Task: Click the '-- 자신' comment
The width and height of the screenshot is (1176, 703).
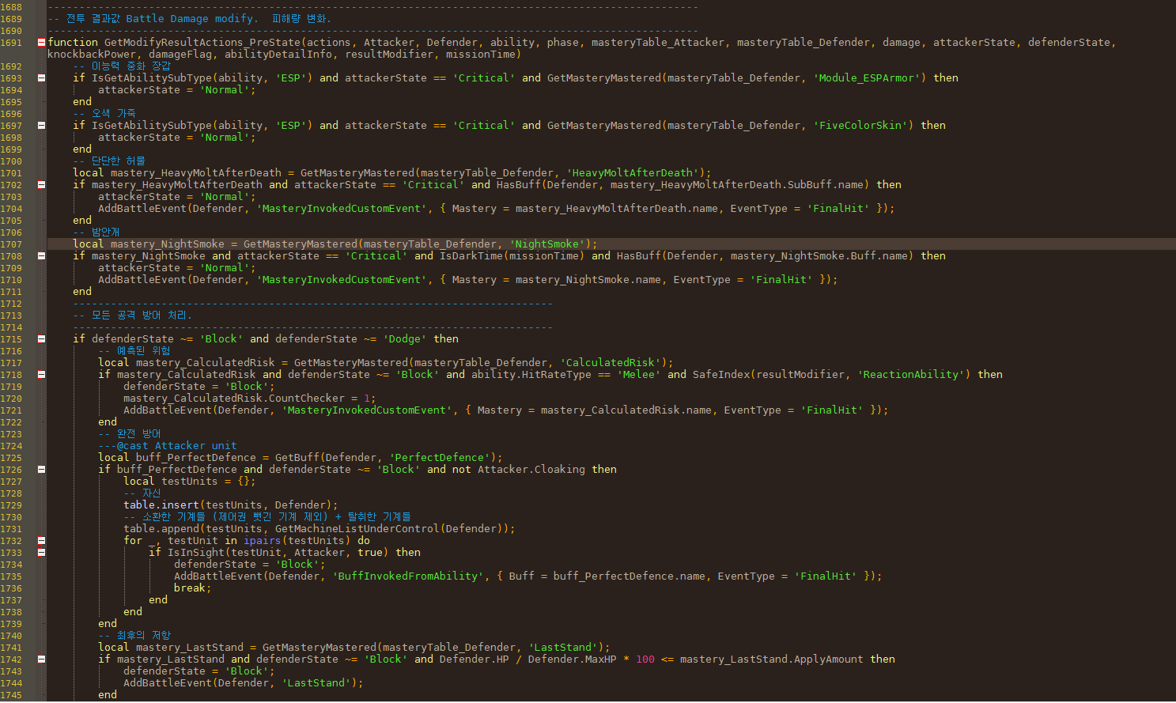Action: 142,493
